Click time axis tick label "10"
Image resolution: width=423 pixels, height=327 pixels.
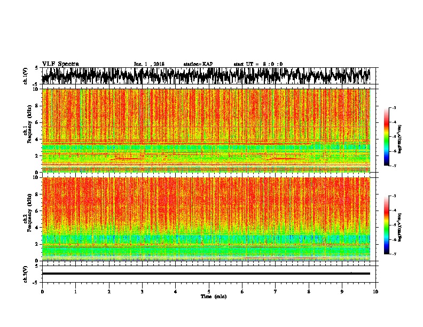pyautogui.click(x=375, y=292)
